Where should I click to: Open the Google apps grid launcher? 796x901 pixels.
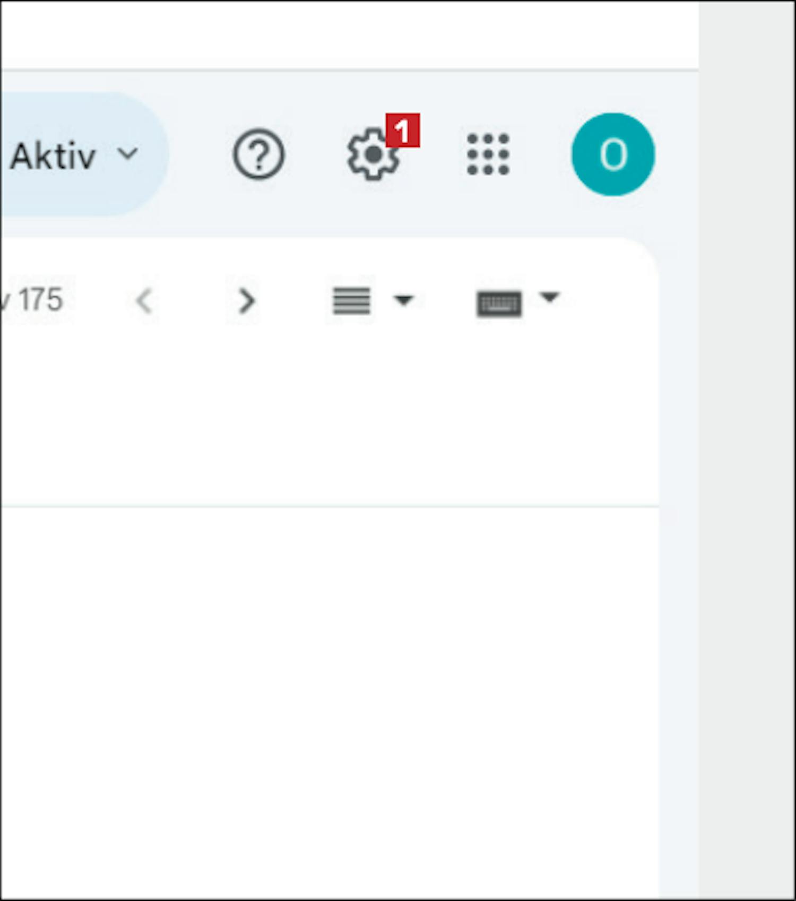[488, 154]
